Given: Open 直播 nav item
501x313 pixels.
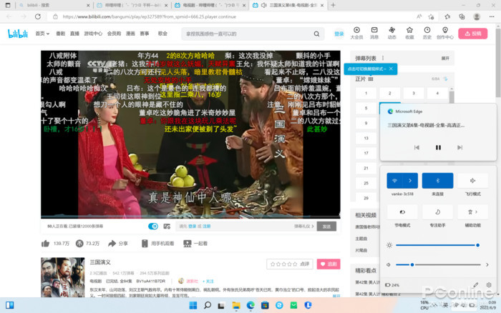Looking at the screenshot, I should coord(74,34).
